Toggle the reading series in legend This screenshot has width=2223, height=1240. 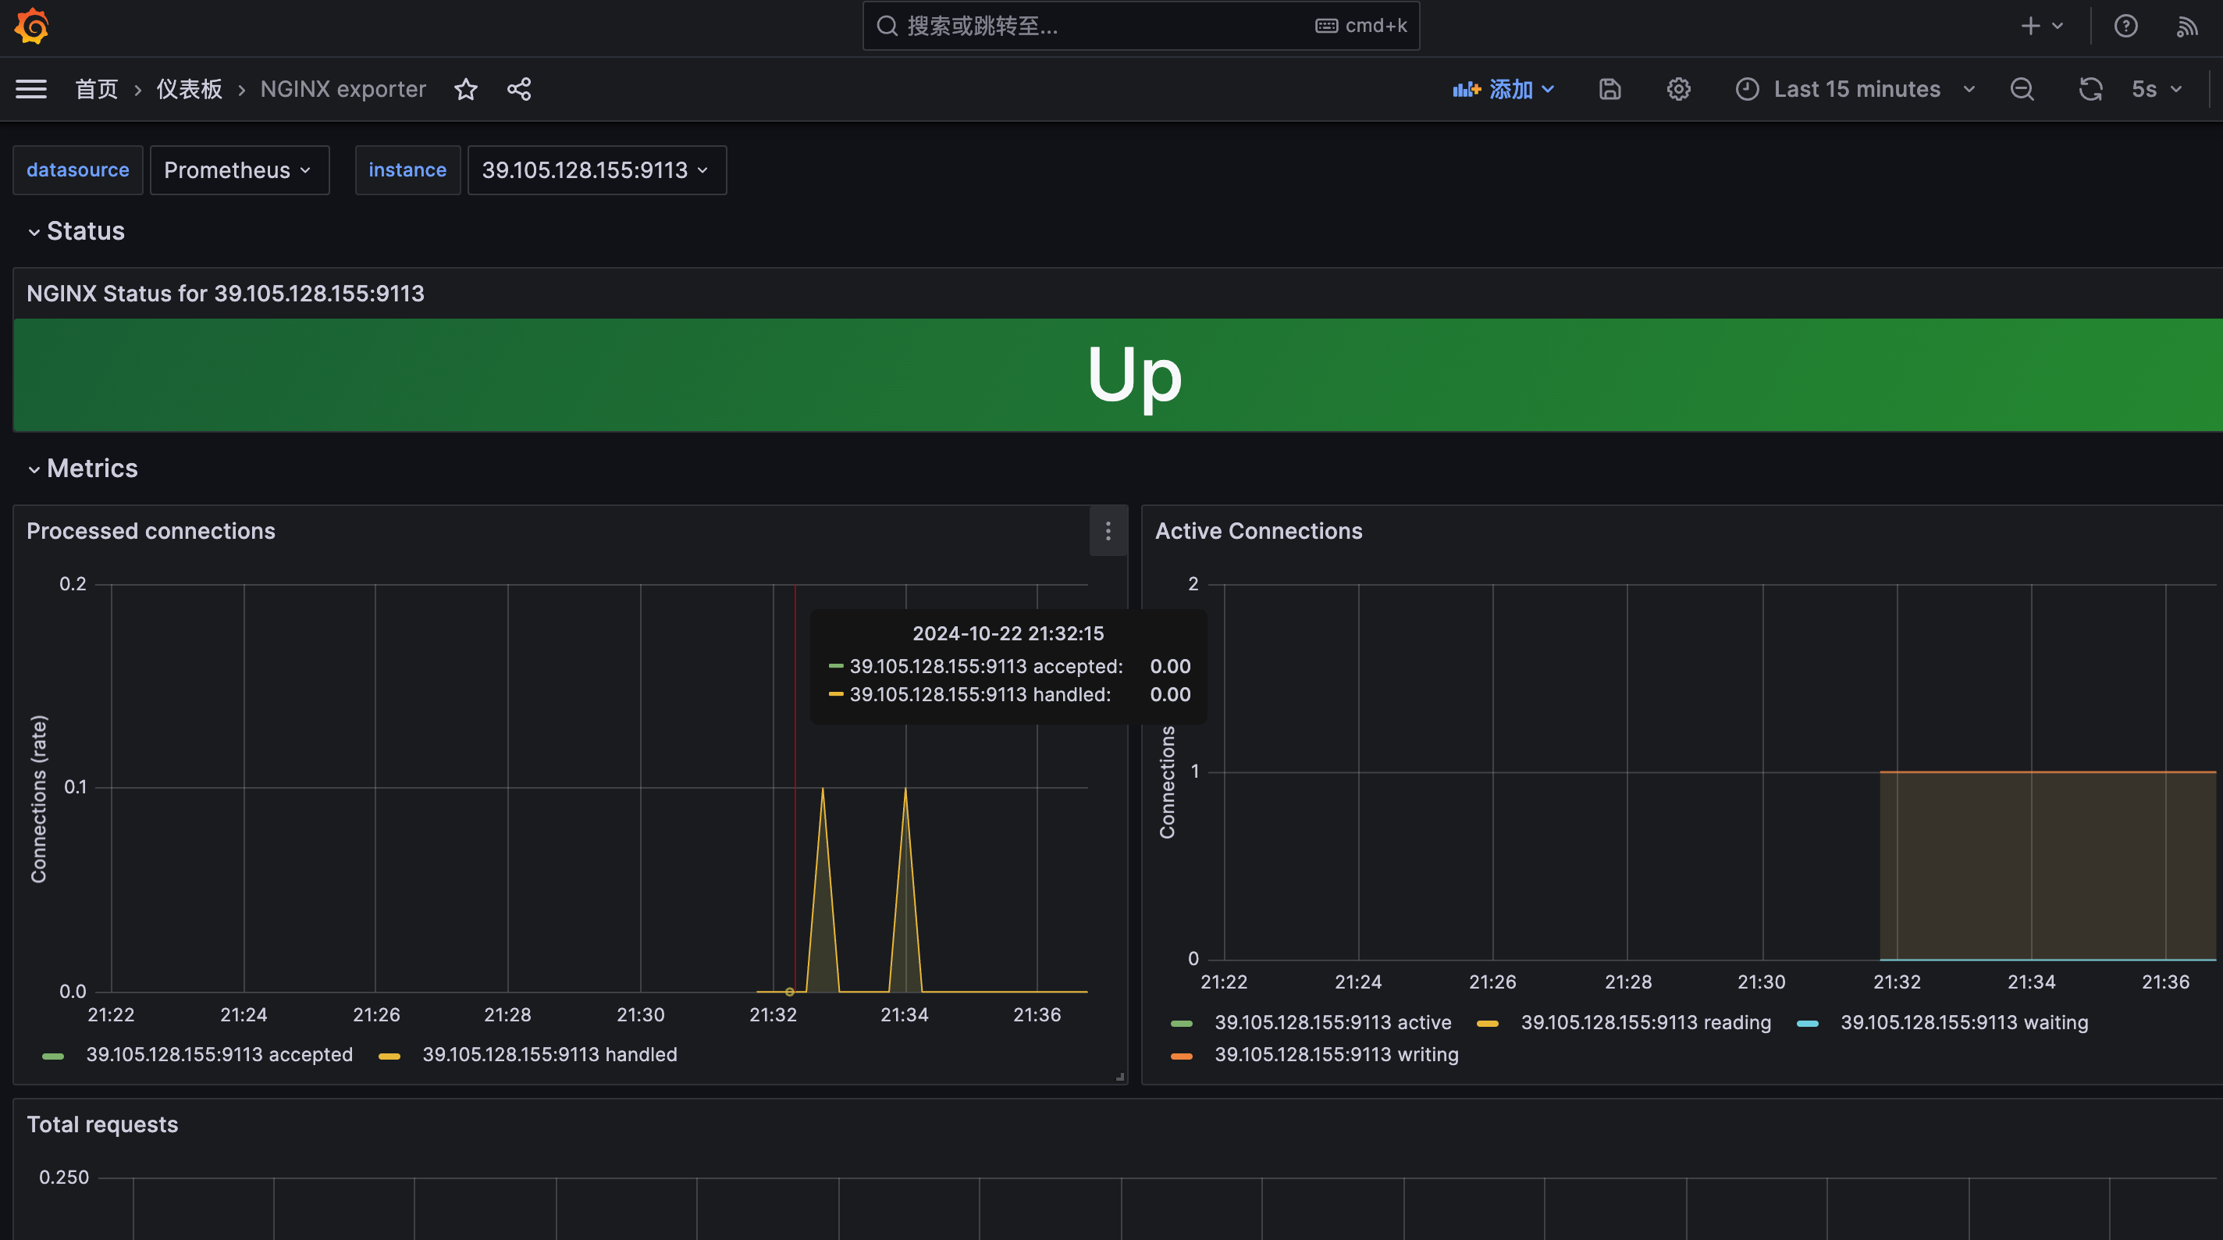tap(1645, 1022)
